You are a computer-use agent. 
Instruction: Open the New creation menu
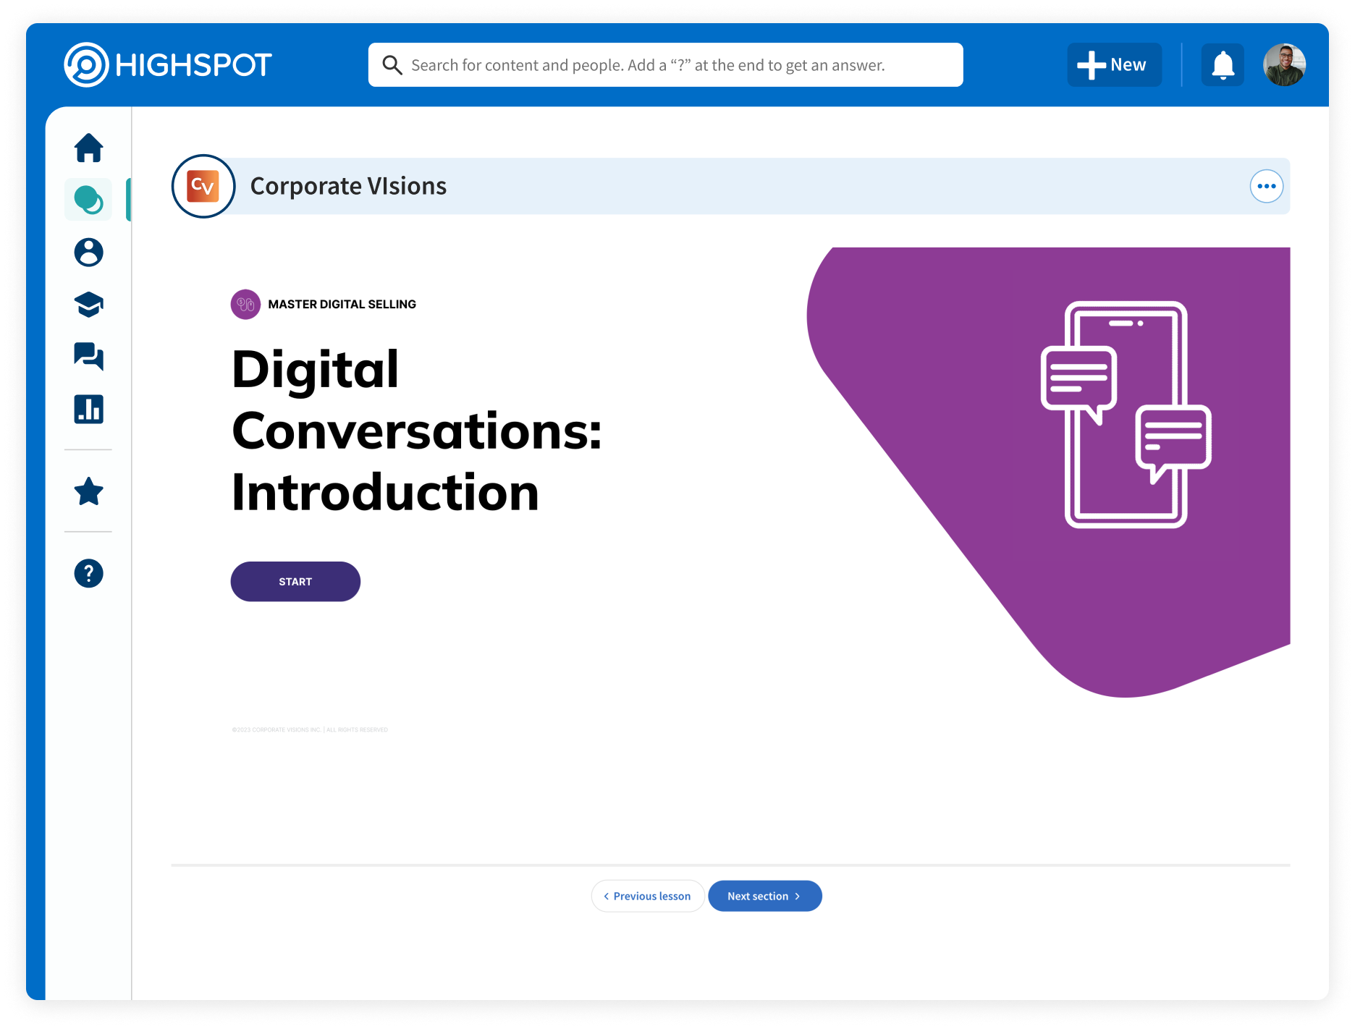pos(1114,65)
